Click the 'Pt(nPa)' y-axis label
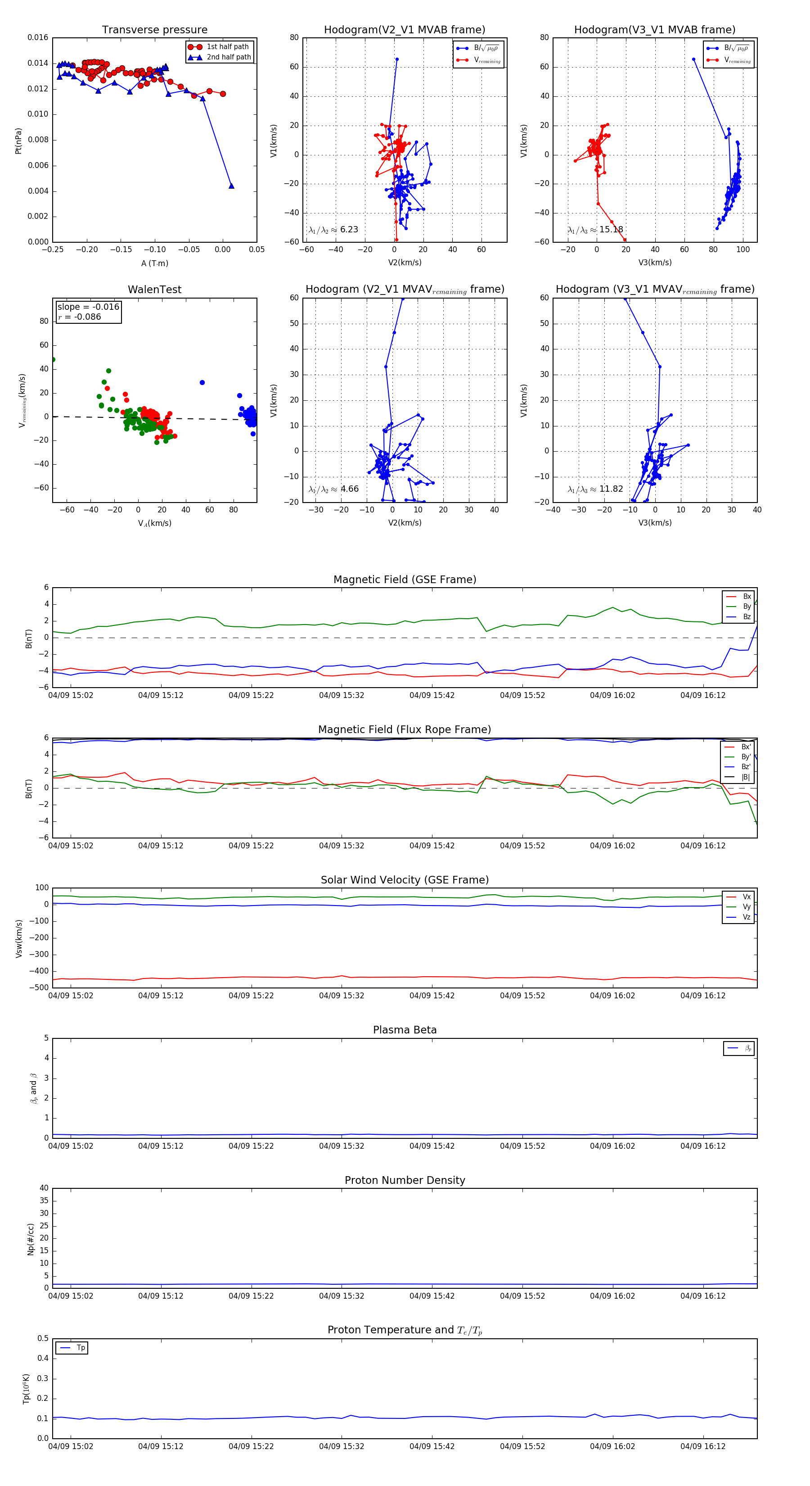The height and width of the screenshot is (1486, 810). click(18, 141)
